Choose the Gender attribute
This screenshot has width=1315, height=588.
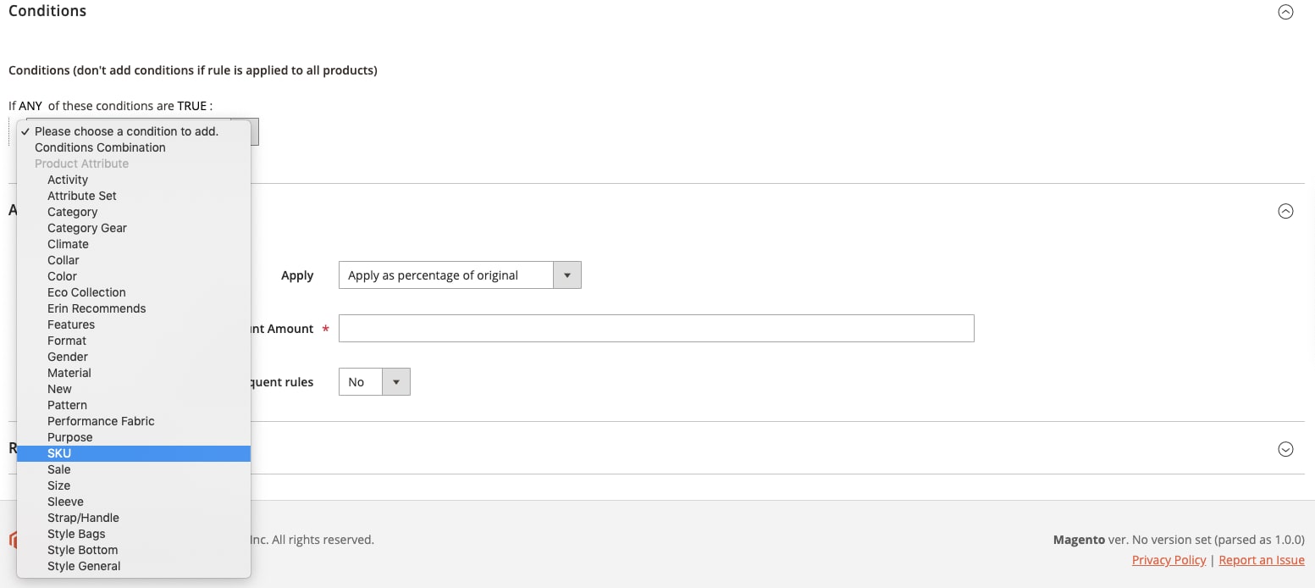tap(134, 357)
